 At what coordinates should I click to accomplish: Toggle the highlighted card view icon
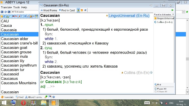click(x=78, y=10)
